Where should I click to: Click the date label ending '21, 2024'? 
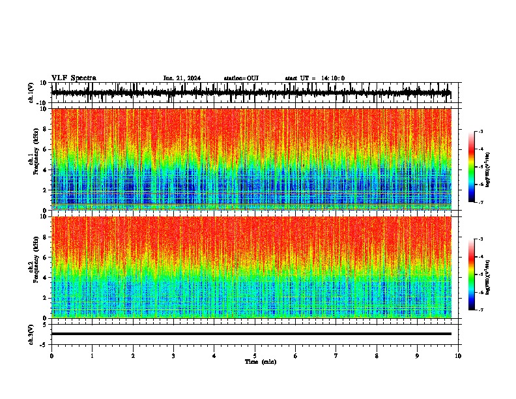click(182, 78)
